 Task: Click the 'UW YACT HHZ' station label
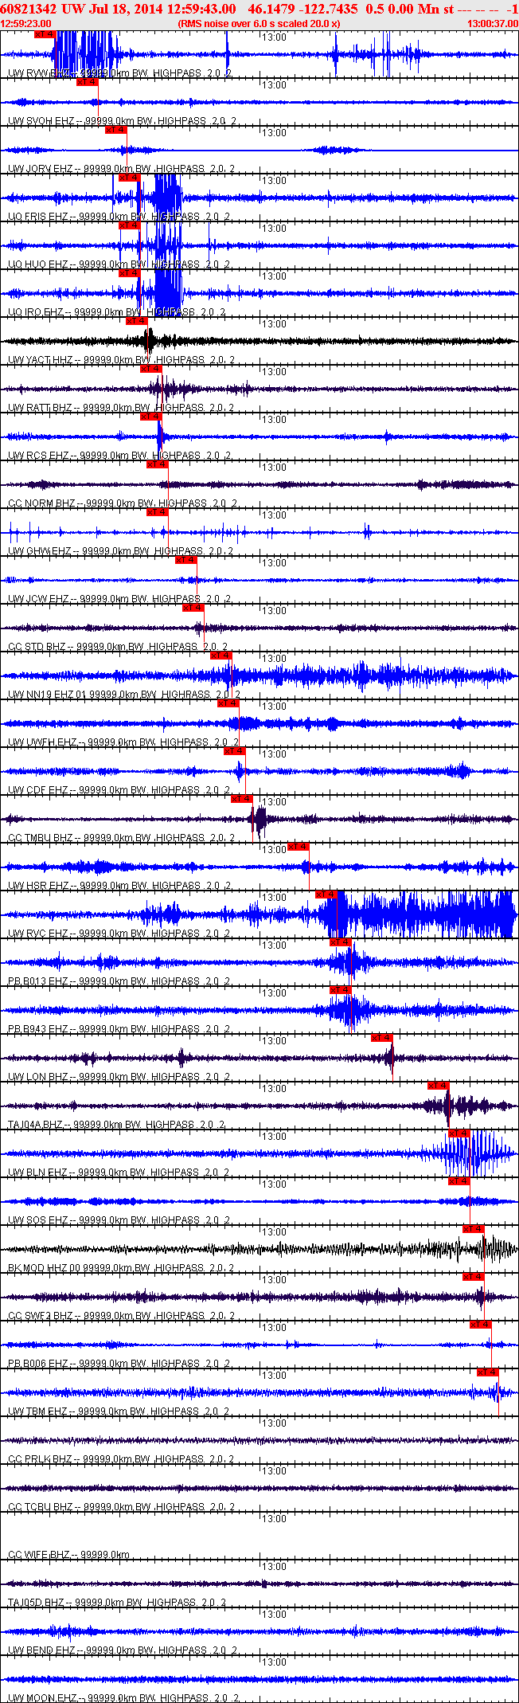[x=41, y=360]
